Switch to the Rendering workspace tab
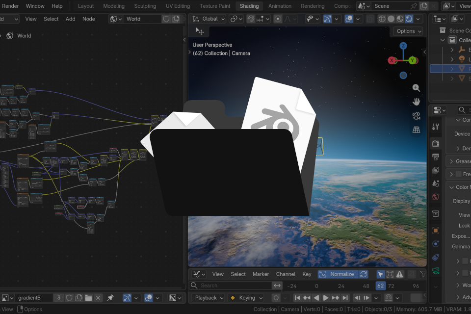The image size is (471, 314). click(x=313, y=6)
